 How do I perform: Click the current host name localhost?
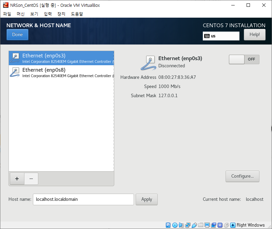(x=254, y=199)
